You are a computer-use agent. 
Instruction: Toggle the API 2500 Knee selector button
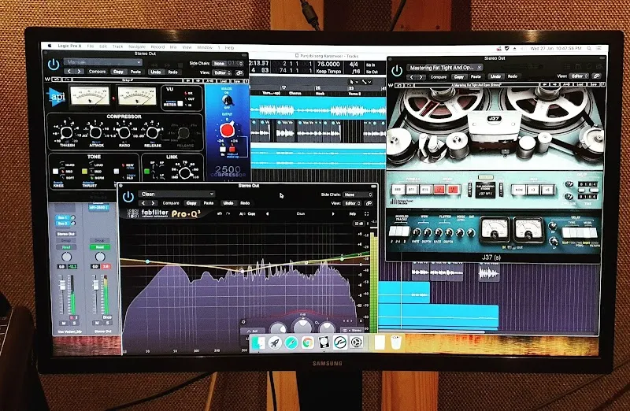(55, 171)
